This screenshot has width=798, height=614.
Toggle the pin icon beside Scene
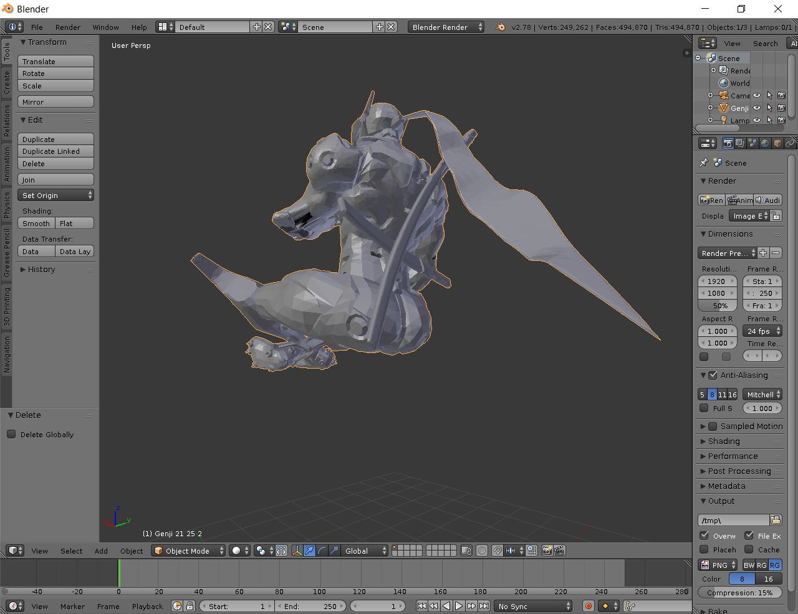(x=704, y=163)
